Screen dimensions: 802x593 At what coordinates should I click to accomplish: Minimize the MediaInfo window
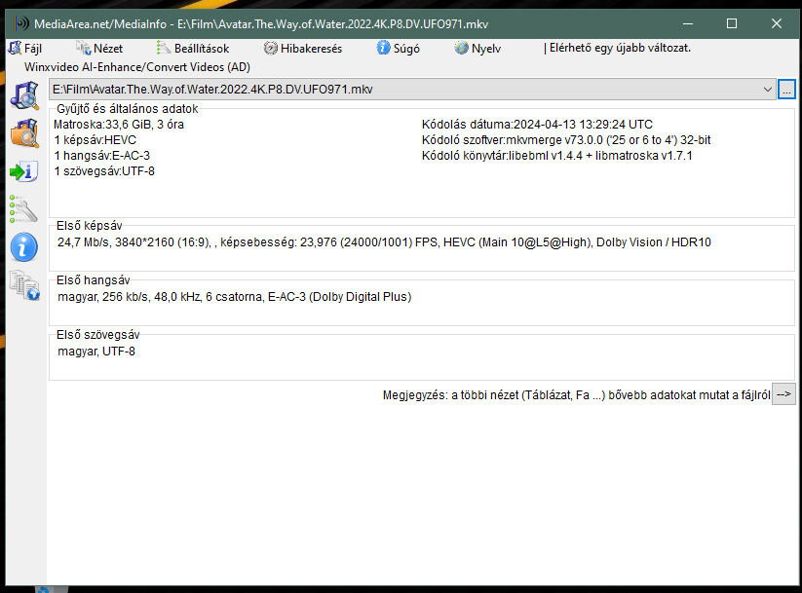pyautogui.click(x=688, y=23)
